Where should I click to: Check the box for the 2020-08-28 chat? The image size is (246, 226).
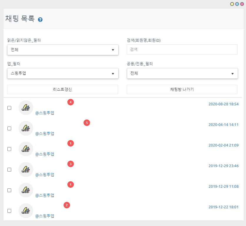click(x=9, y=108)
